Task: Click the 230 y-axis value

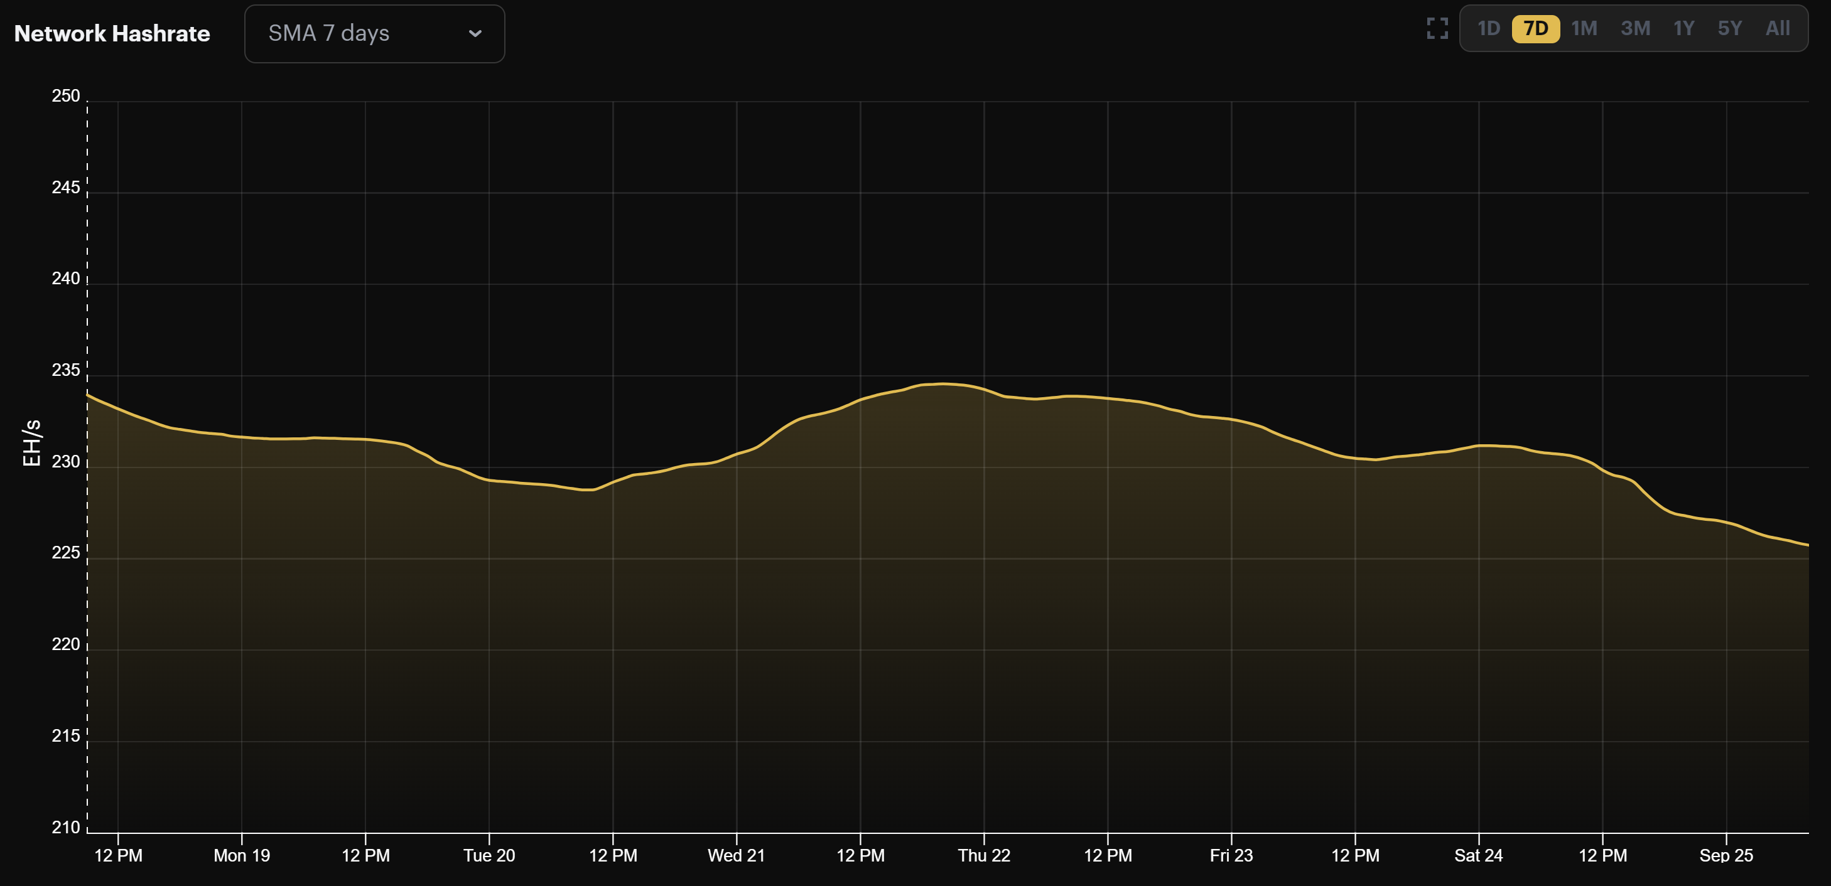Action: [65, 462]
